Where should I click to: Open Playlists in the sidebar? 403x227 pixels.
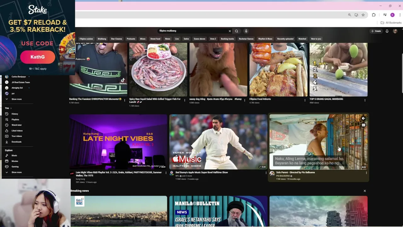(15, 119)
